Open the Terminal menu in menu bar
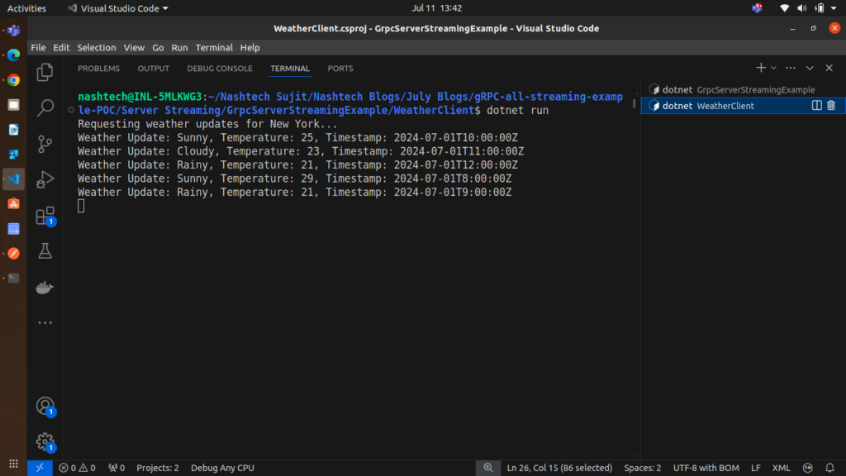The image size is (846, 476). click(x=214, y=48)
